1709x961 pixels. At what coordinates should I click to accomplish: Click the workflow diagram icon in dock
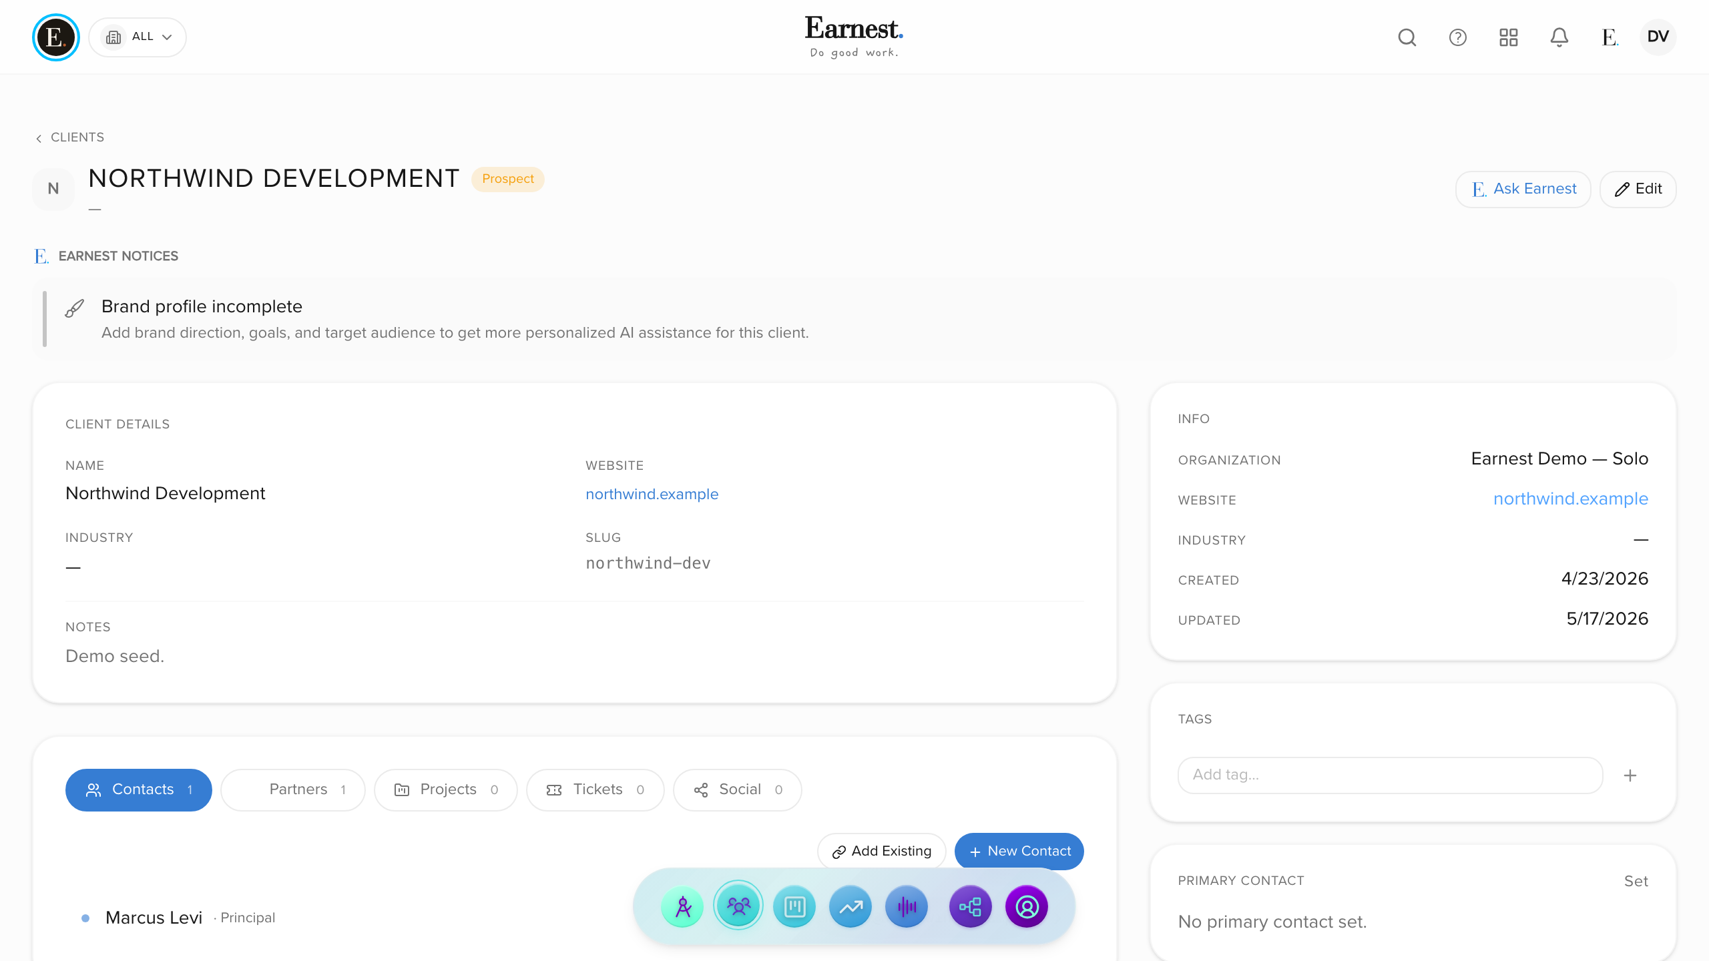click(970, 907)
